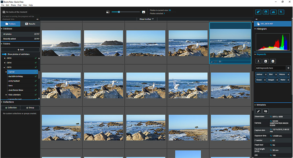This screenshot has height=158, width=293.
Task: Collapse the left panel with the double-arrow icon
Action: click(37, 19)
